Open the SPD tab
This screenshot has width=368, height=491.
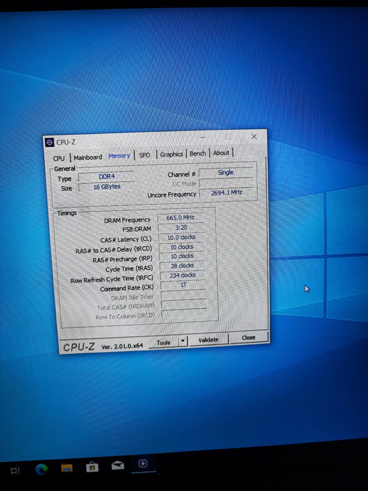(x=144, y=155)
